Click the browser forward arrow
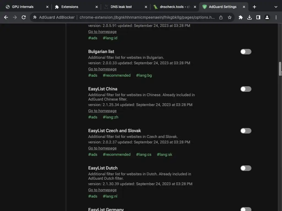The height and width of the screenshot is (211, 282). [15, 17]
